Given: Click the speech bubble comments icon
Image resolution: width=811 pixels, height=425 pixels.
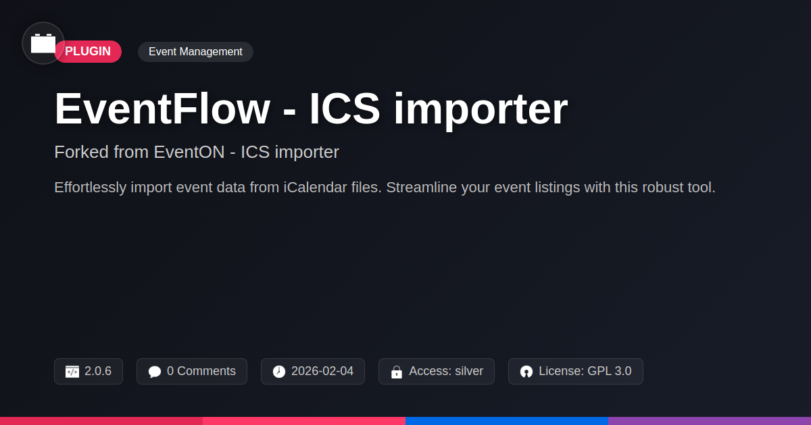Looking at the screenshot, I should [x=155, y=372].
